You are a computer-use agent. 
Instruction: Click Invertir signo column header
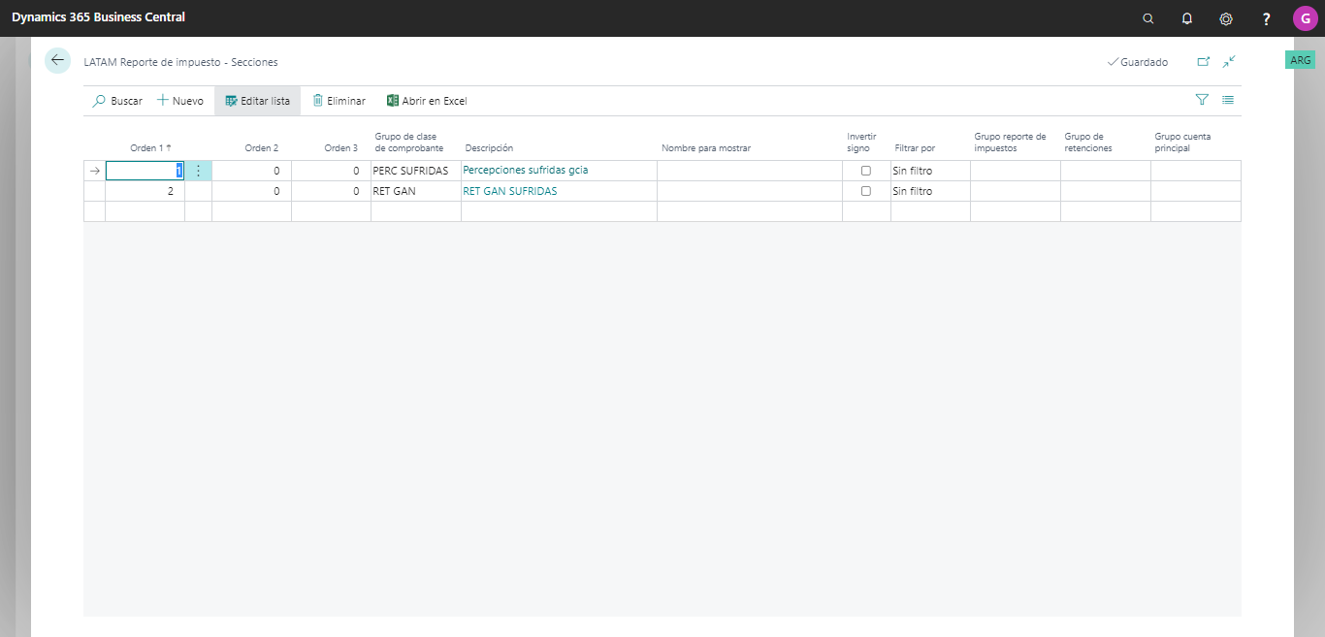pyautogui.click(x=861, y=143)
